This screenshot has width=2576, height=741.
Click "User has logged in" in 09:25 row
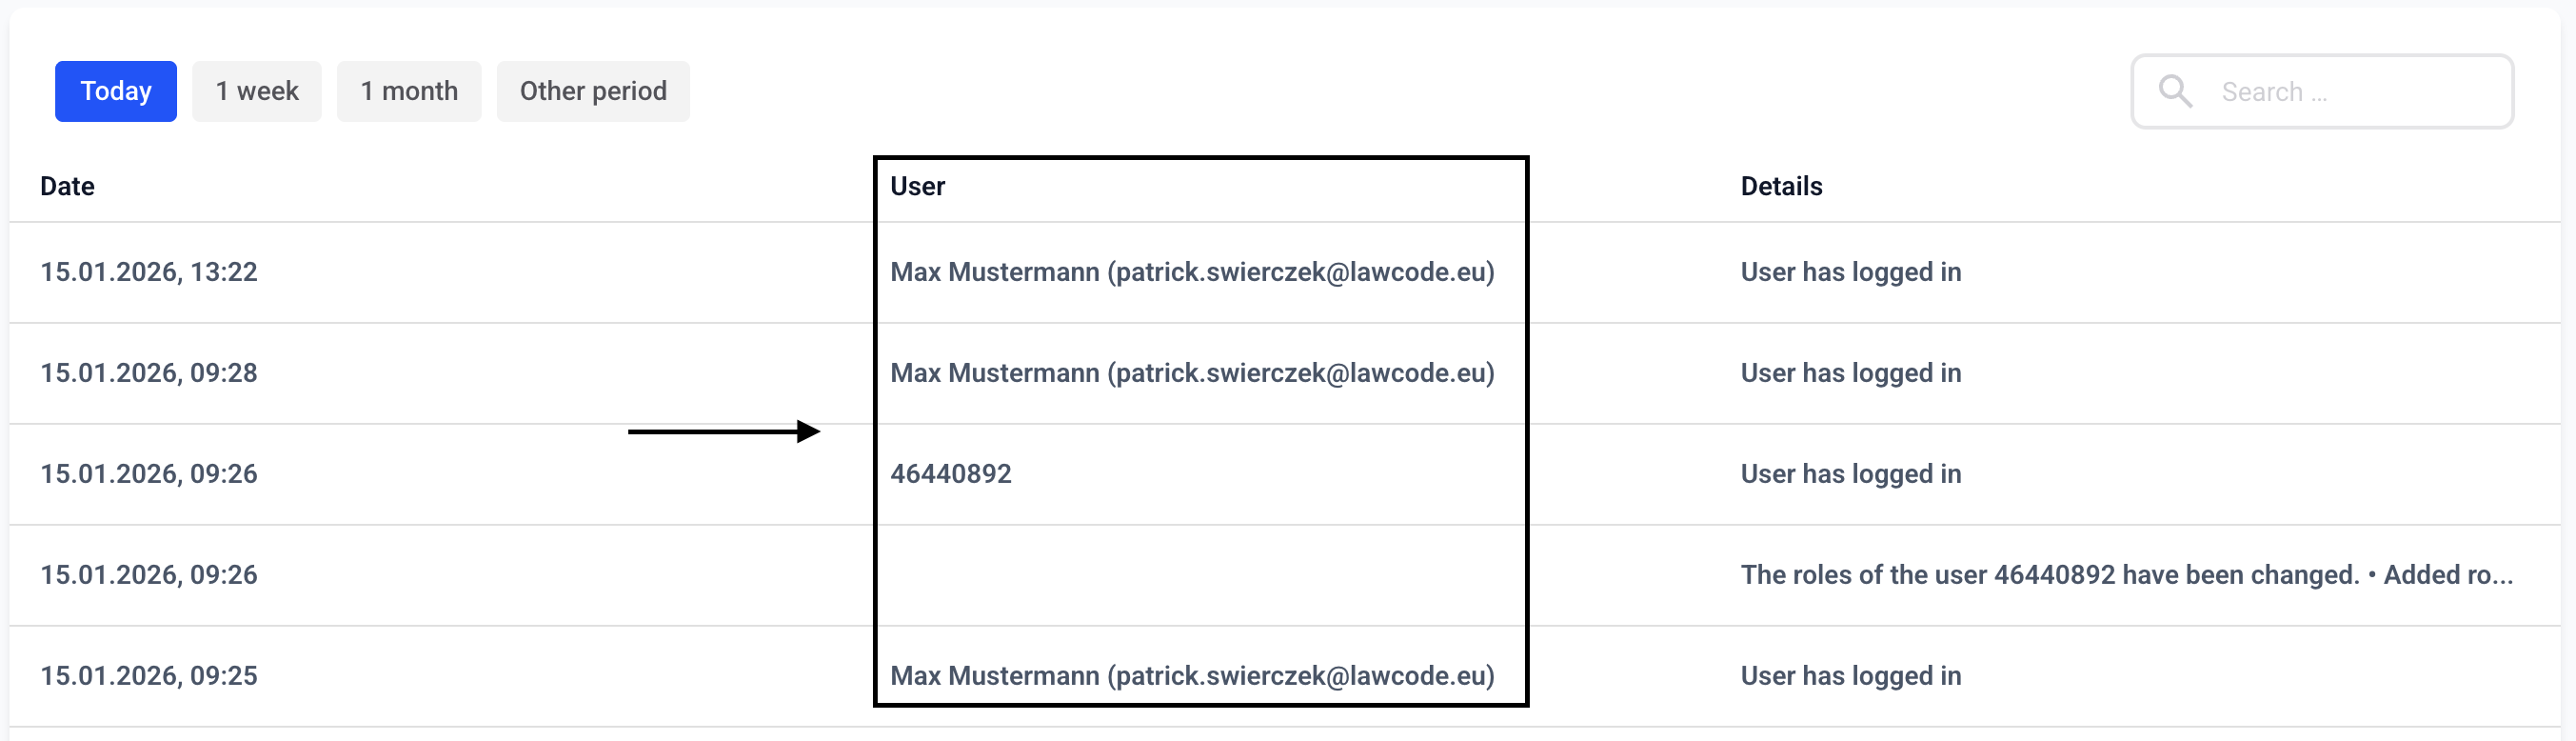1851,676
